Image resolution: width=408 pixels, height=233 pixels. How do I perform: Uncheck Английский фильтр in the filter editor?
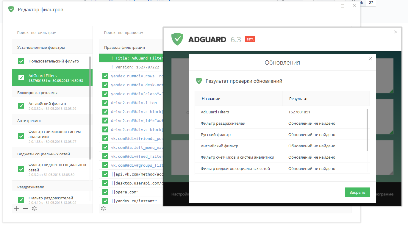21,106
